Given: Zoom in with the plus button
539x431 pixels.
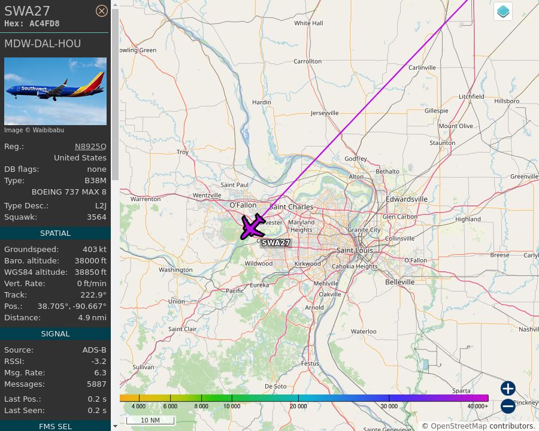Looking at the screenshot, I should click(508, 388).
